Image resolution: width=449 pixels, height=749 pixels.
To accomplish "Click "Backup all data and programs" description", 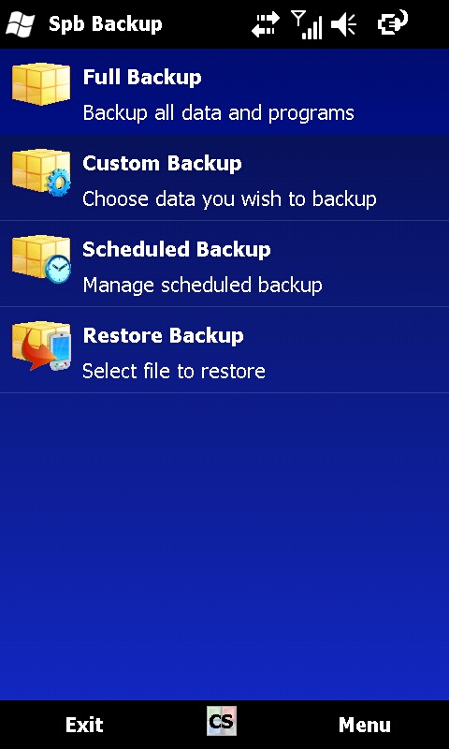I will click(219, 113).
